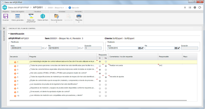This screenshot has width=205, height=109.
Task: Click the Plazo column header
Action: [190, 57]
